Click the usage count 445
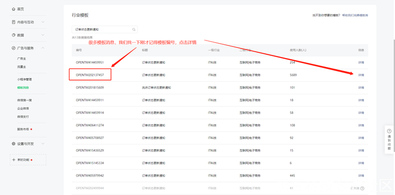 [292, 175]
